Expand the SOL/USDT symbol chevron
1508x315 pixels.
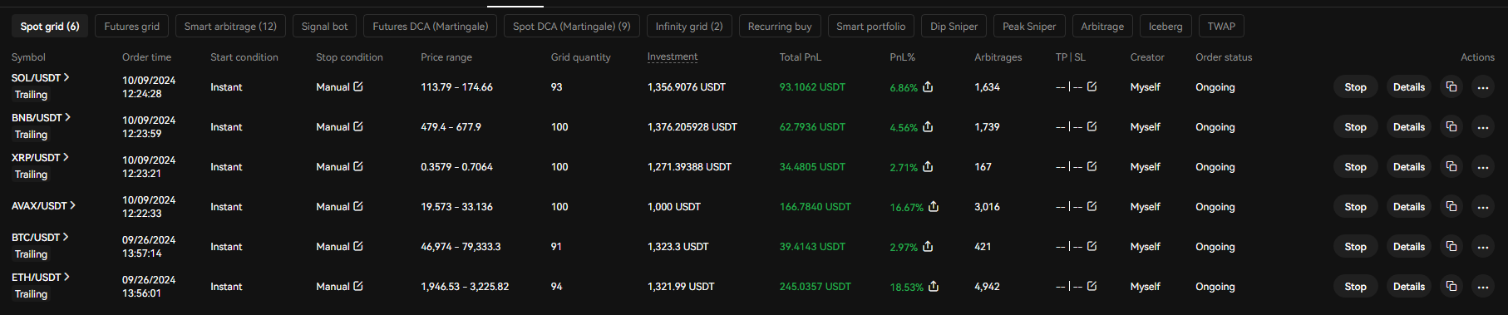(67, 77)
